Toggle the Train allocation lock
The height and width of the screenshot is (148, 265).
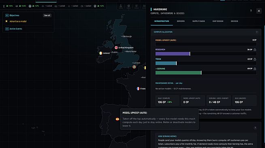tap(255, 59)
